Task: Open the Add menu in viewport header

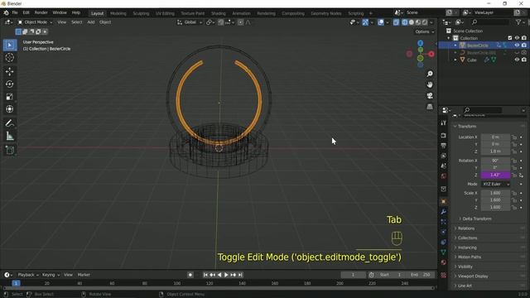Action: tap(91, 22)
